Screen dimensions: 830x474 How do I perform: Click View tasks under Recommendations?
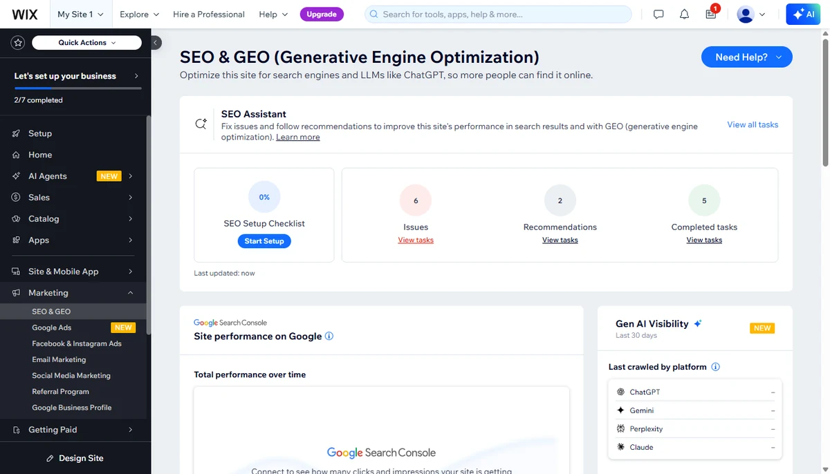pyautogui.click(x=560, y=240)
